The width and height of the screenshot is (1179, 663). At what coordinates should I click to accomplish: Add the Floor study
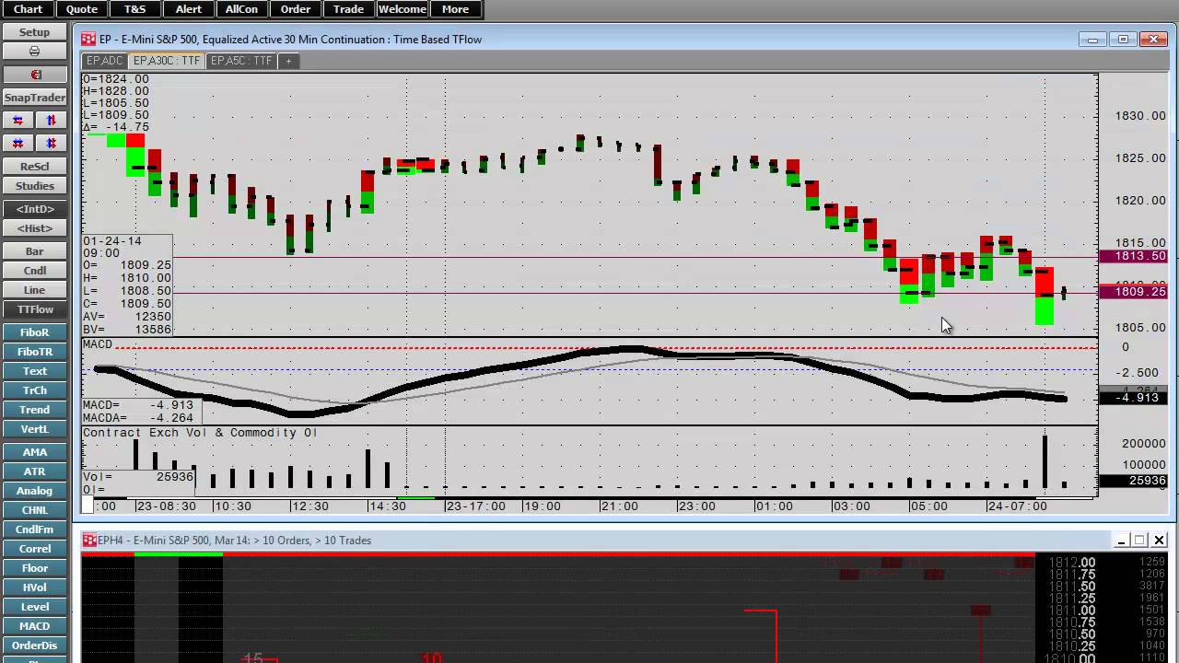[x=35, y=568]
